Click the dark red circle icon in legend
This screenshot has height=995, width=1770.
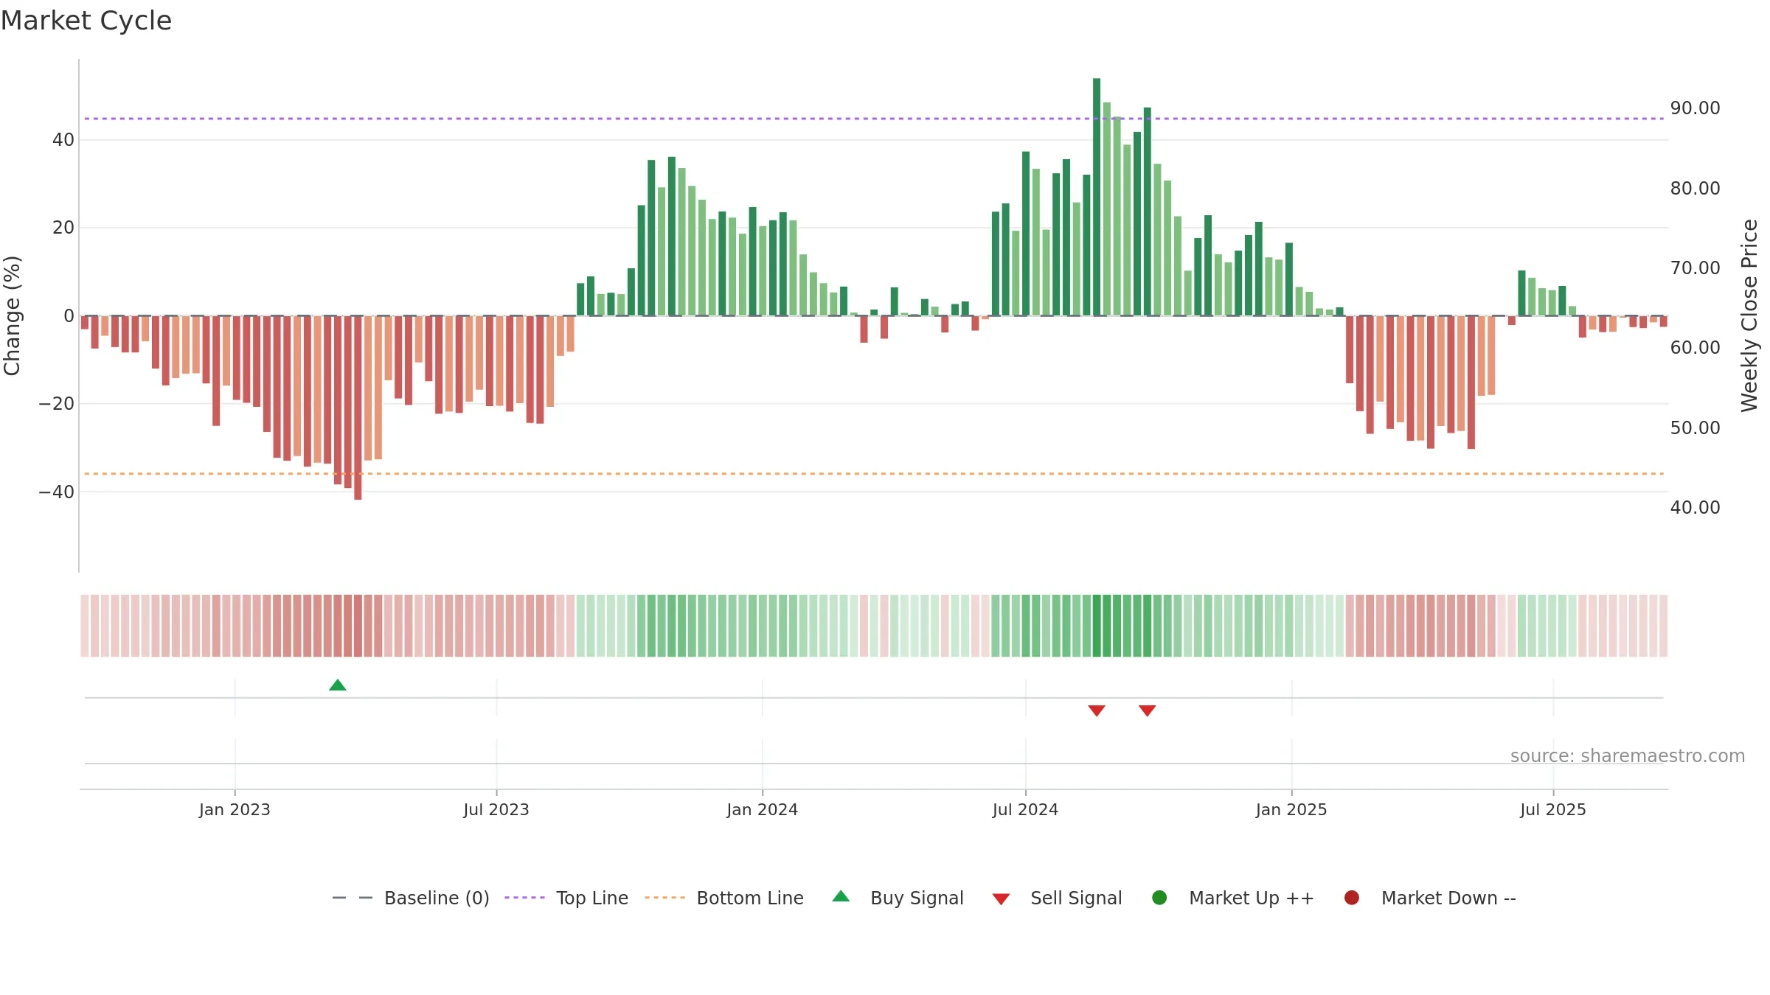1352,898
